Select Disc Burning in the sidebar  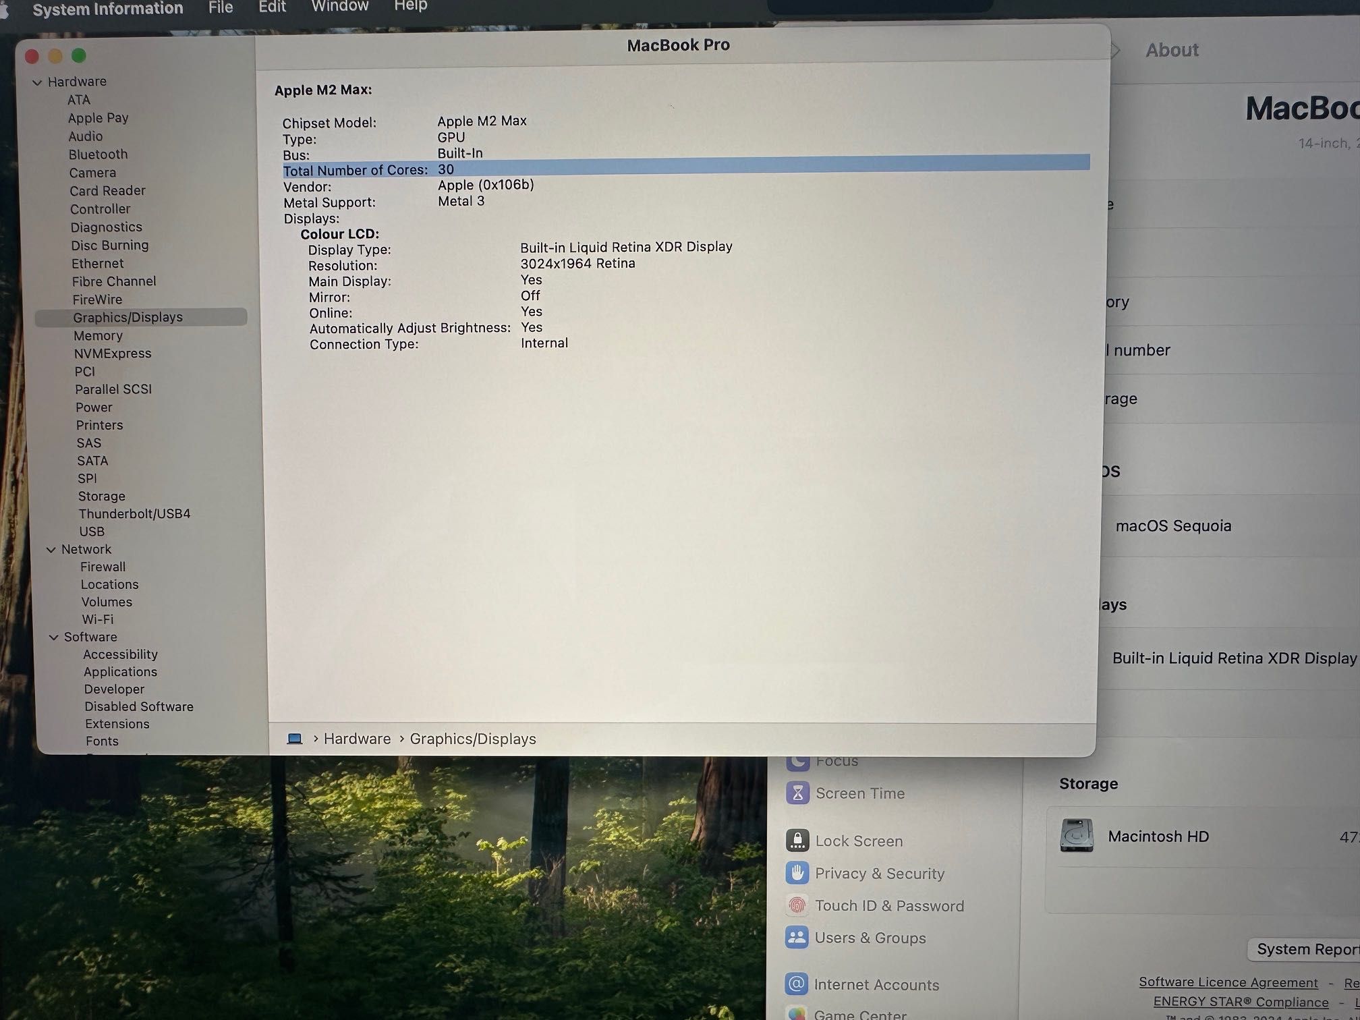tap(110, 246)
